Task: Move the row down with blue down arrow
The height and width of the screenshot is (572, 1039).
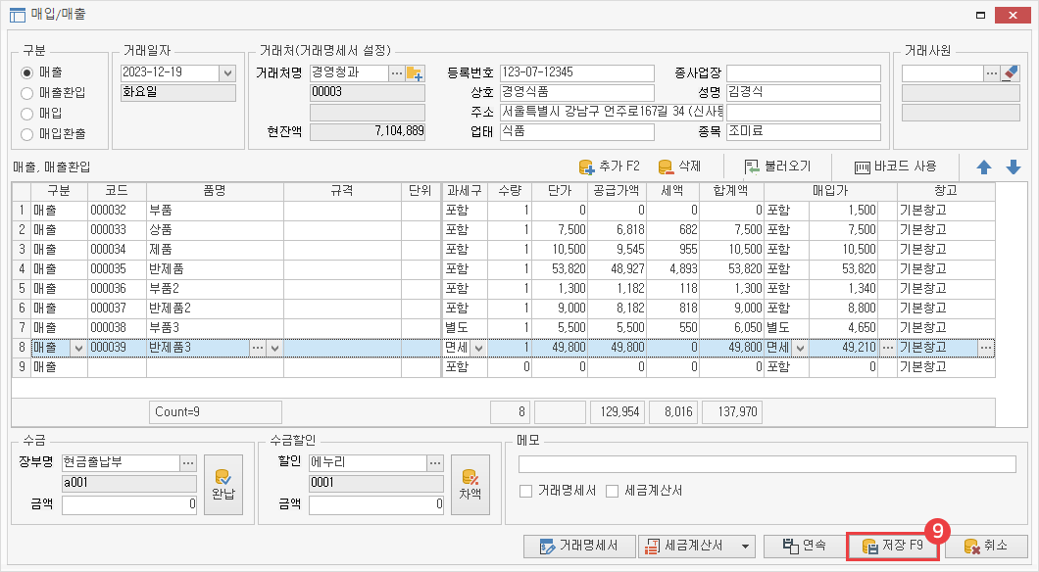Action: click(1014, 167)
